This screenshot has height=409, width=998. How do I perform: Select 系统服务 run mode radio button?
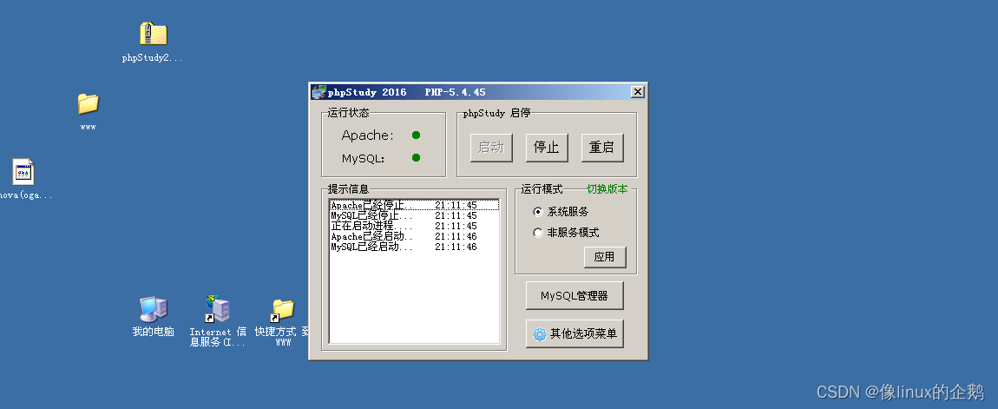tap(538, 212)
